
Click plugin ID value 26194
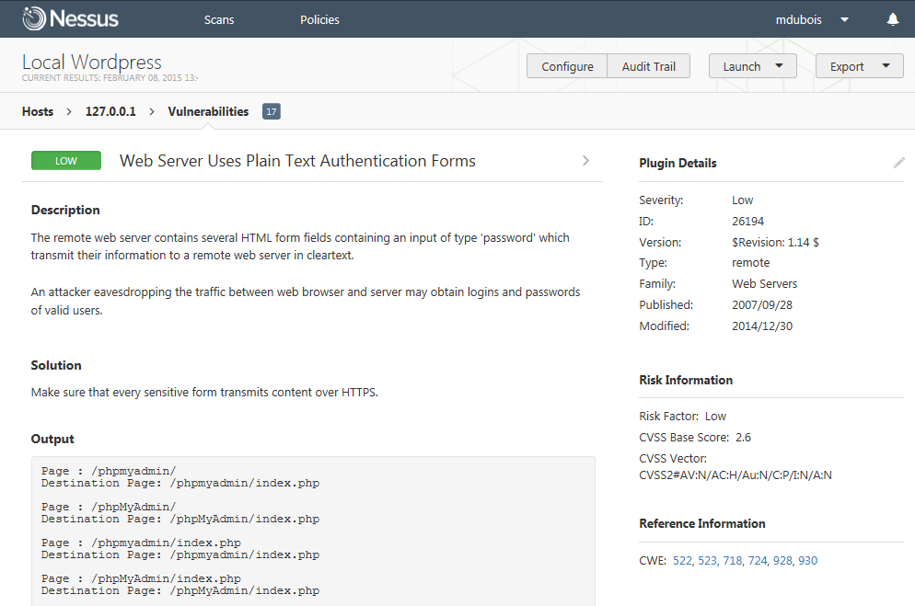(747, 222)
